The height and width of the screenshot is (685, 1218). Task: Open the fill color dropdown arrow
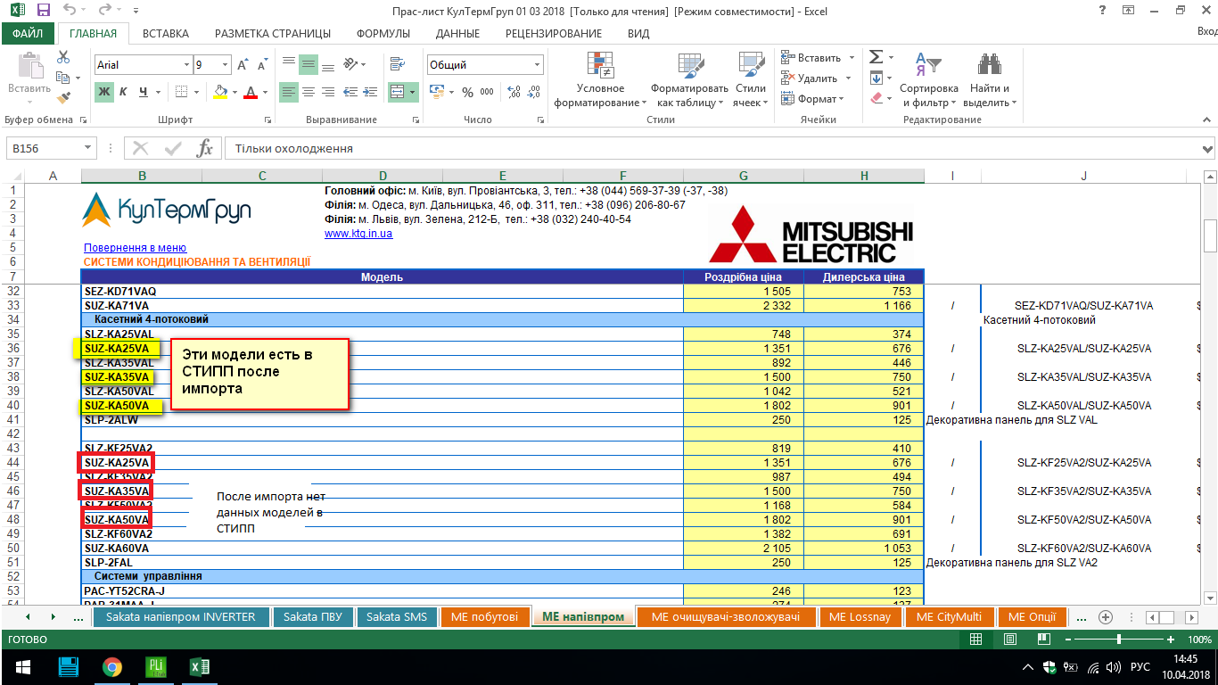[x=235, y=92]
